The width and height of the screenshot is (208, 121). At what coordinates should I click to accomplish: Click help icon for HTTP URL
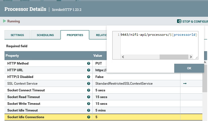tap(89, 70)
